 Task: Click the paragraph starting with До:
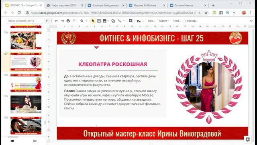point(110,81)
